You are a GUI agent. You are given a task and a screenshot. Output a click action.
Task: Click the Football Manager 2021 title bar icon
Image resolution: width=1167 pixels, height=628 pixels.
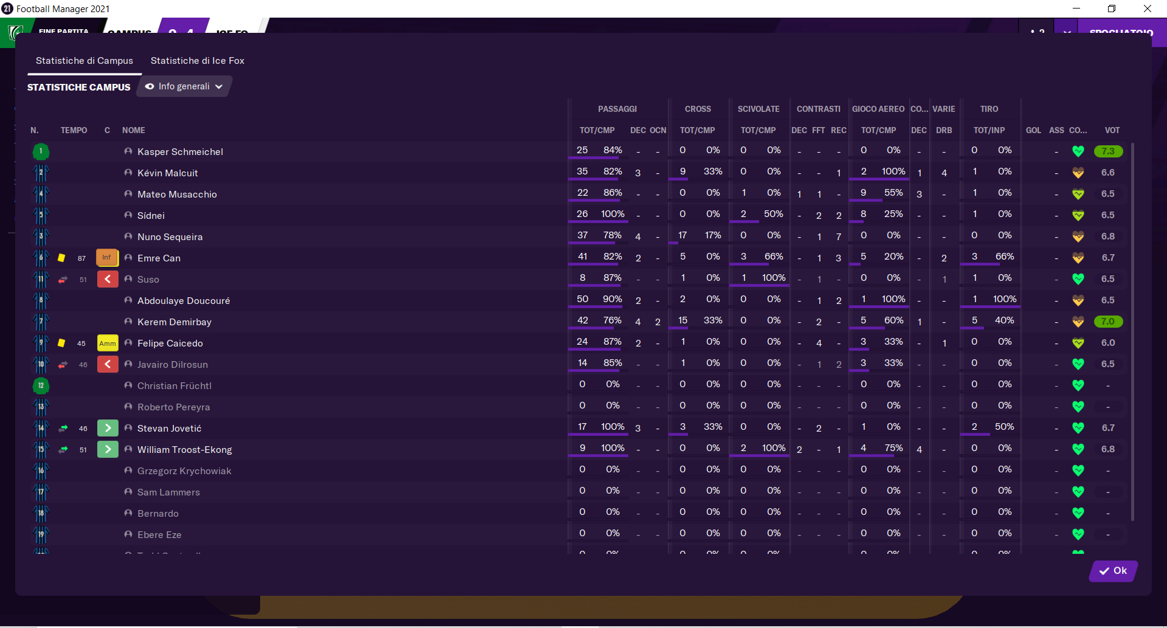point(7,9)
